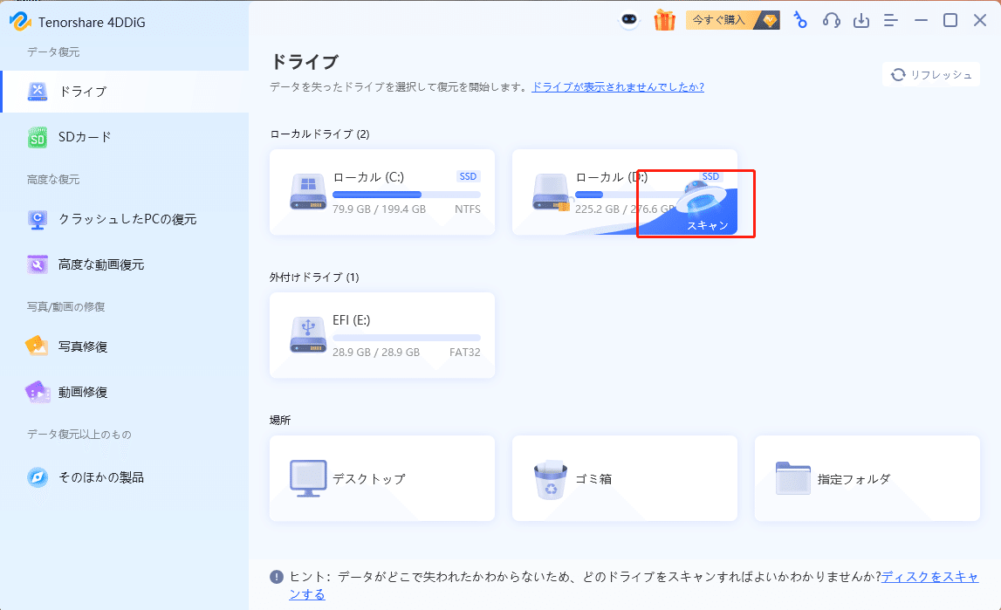
Task: Click the photo repair icon
Action: point(37,346)
